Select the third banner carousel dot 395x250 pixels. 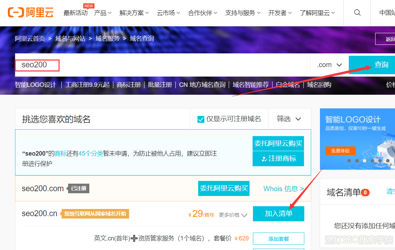[x=365, y=161]
